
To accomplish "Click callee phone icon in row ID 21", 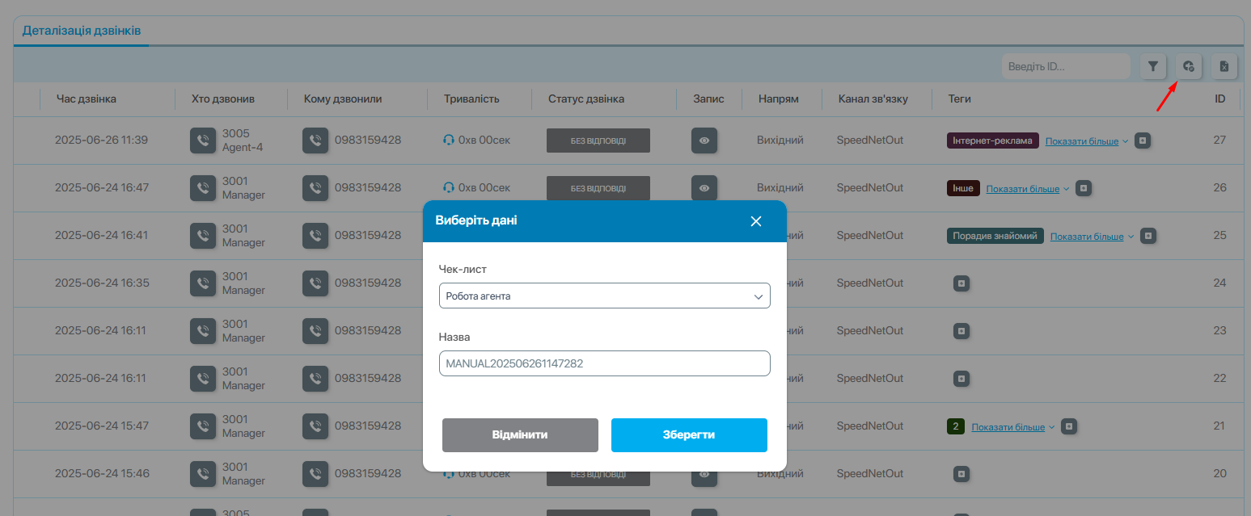I will point(315,426).
